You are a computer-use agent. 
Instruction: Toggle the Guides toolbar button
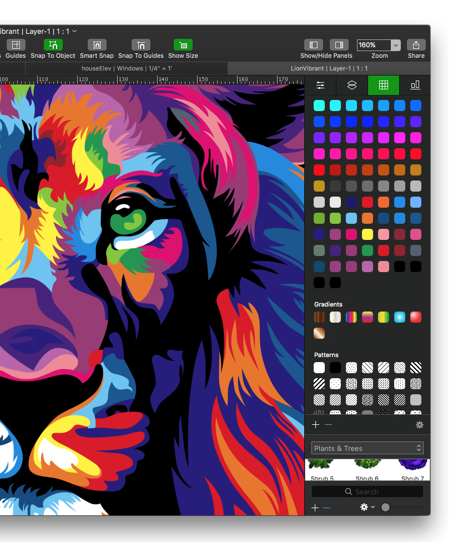[x=16, y=45]
